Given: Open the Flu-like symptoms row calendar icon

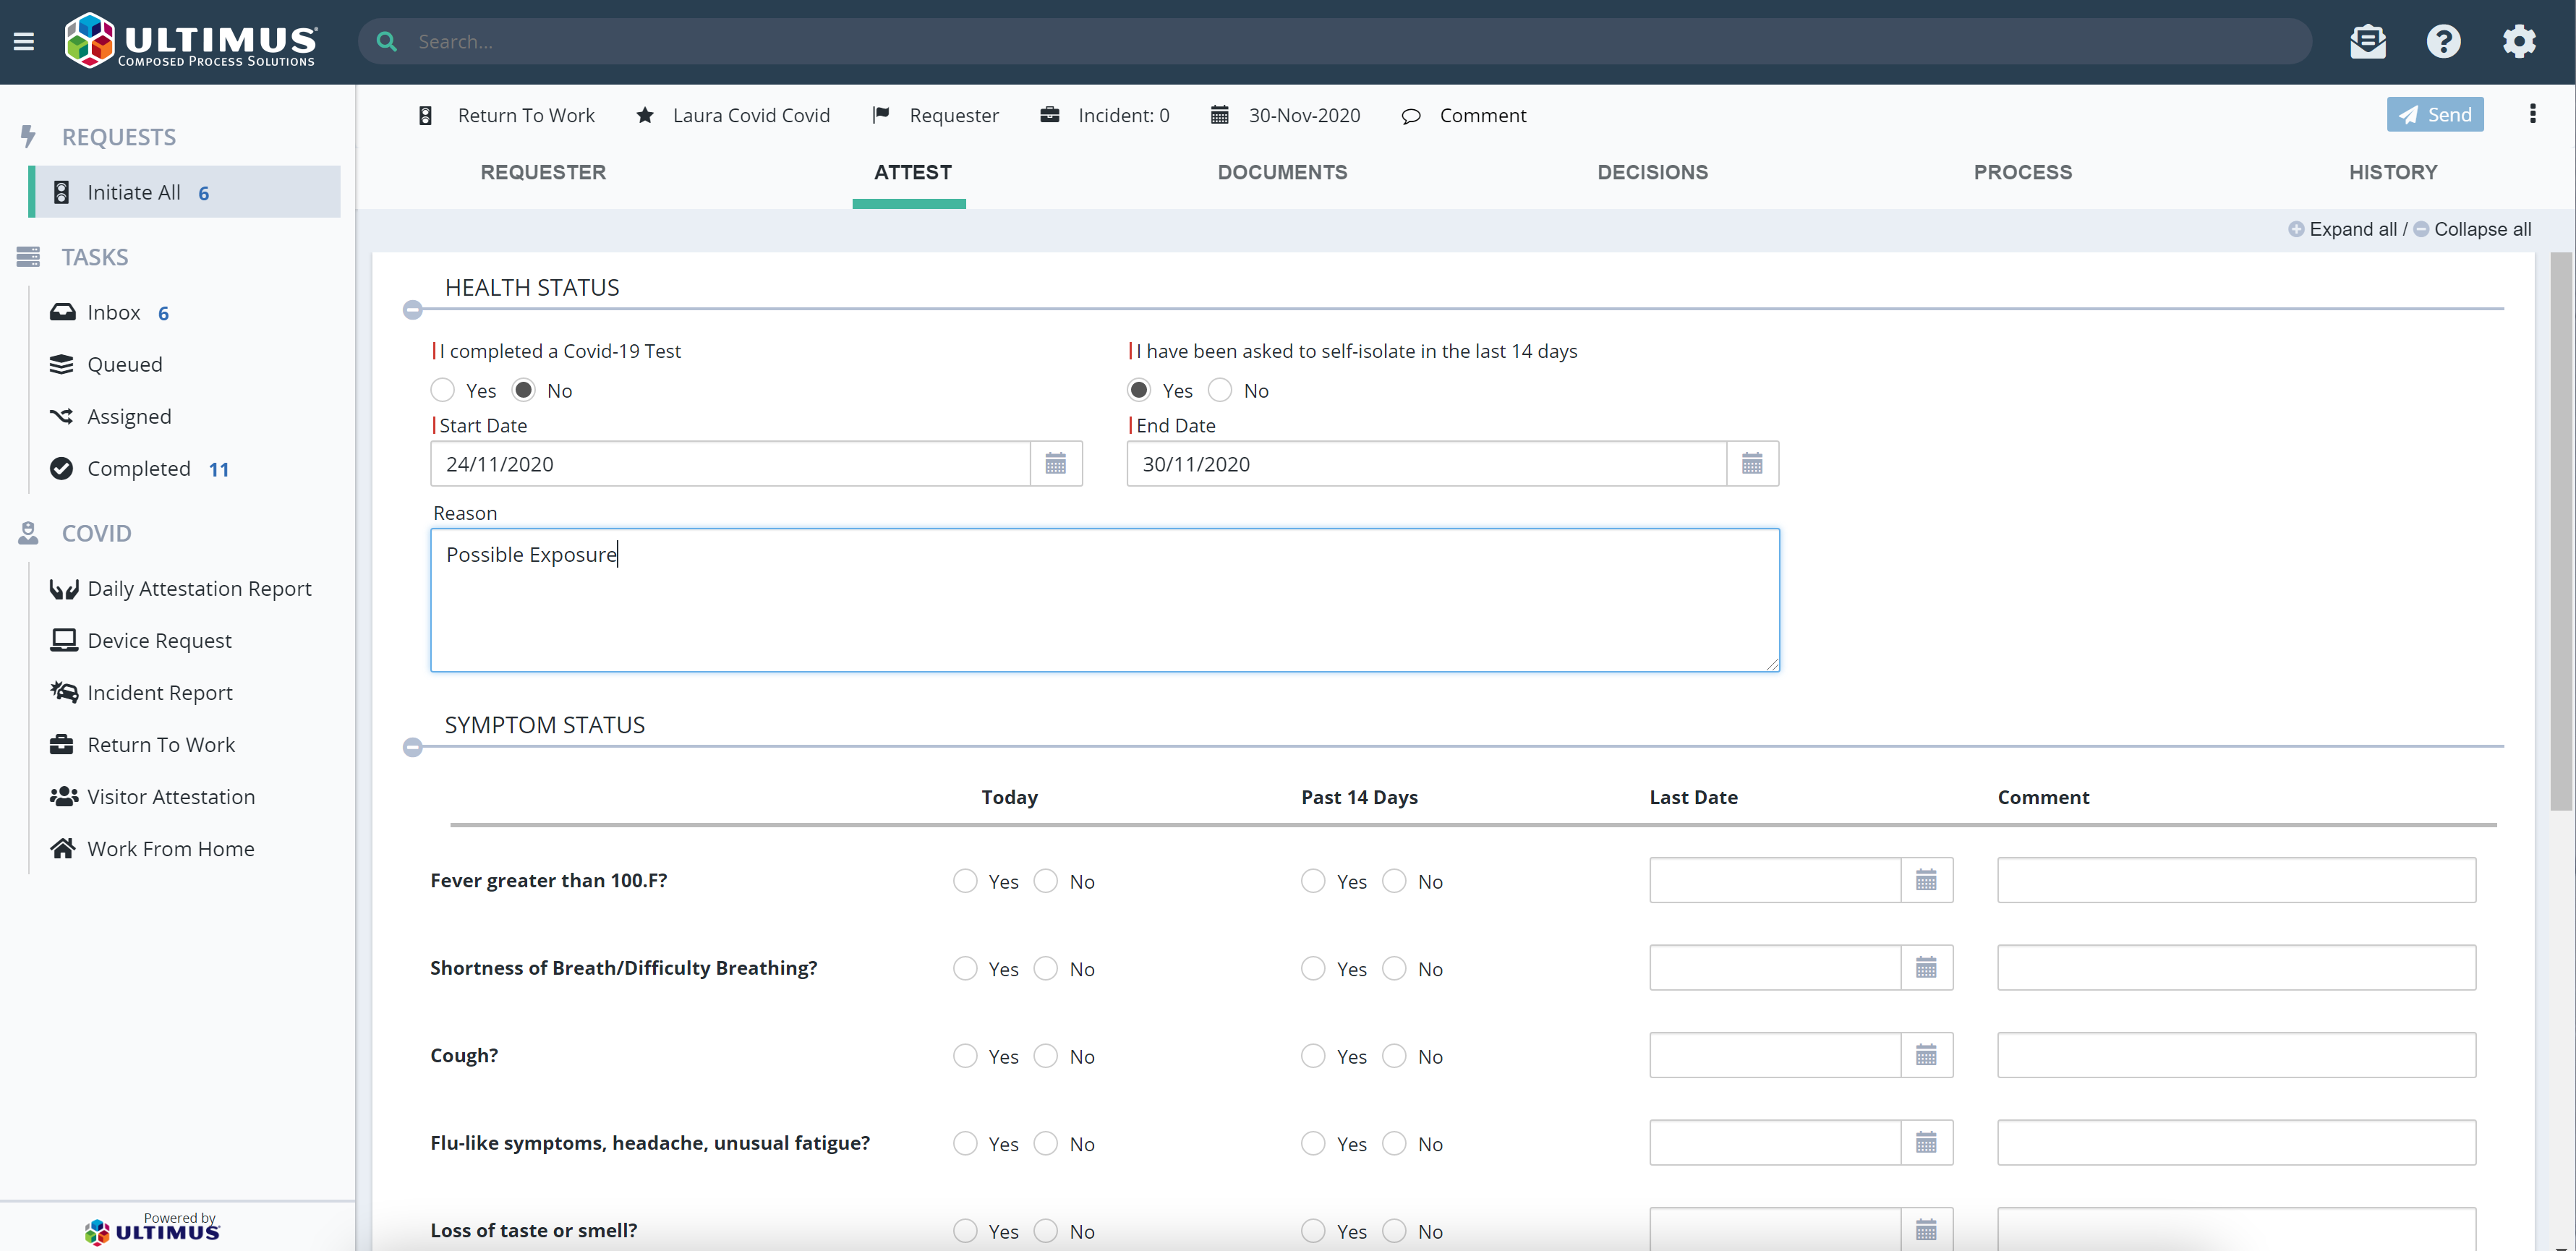Looking at the screenshot, I should click(x=1926, y=1143).
